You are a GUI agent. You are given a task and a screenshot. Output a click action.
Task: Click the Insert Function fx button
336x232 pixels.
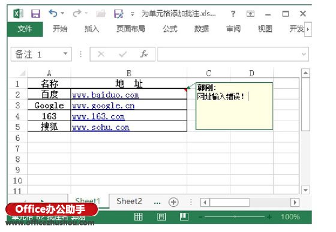[x=144, y=54]
